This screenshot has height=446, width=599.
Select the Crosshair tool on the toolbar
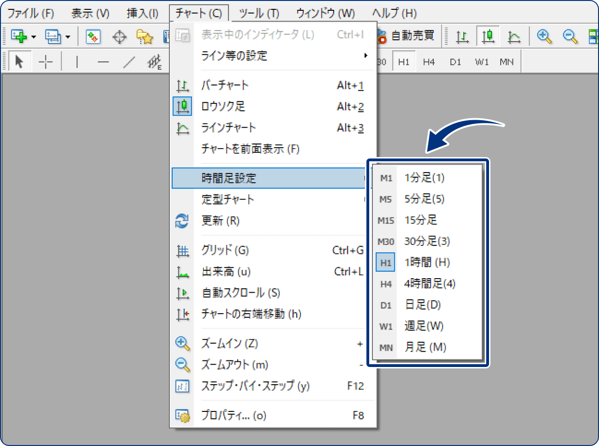pyautogui.click(x=45, y=61)
